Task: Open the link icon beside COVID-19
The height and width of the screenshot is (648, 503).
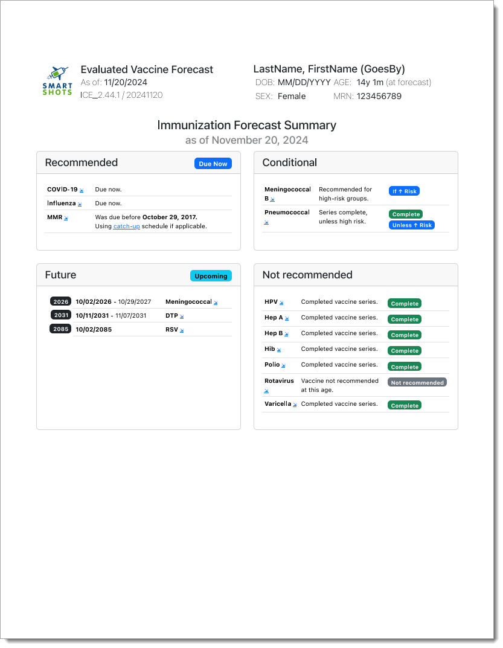Action: (x=82, y=190)
